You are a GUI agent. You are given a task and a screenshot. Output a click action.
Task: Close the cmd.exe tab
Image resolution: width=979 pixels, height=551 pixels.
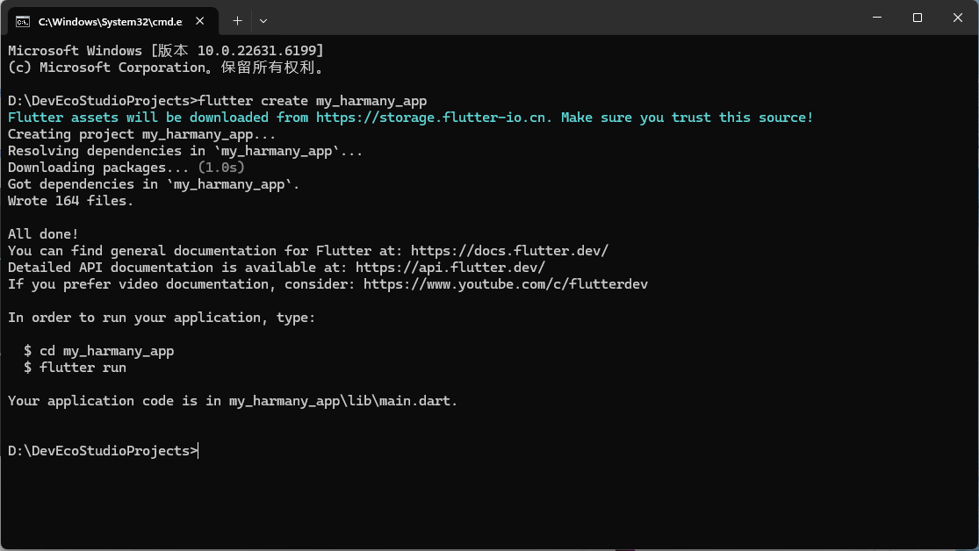tap(200, 21)
